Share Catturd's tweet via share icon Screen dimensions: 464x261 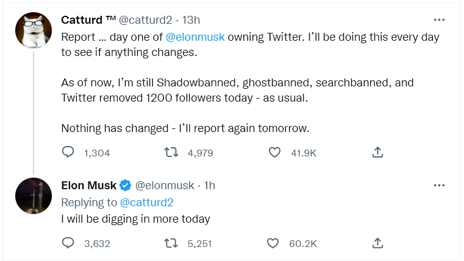pos(377,153)
